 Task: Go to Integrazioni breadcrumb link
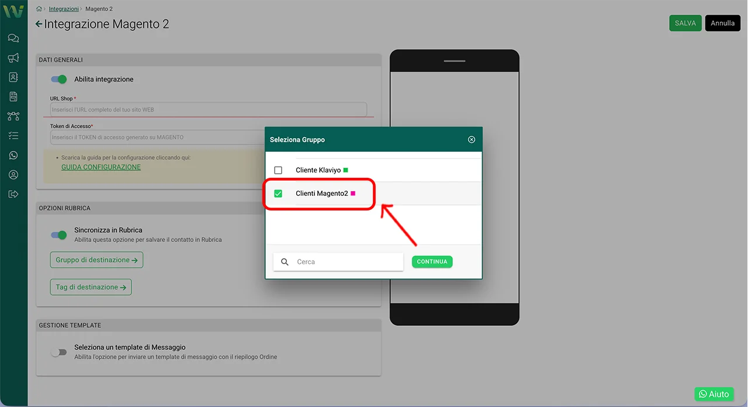pos(64,9)
